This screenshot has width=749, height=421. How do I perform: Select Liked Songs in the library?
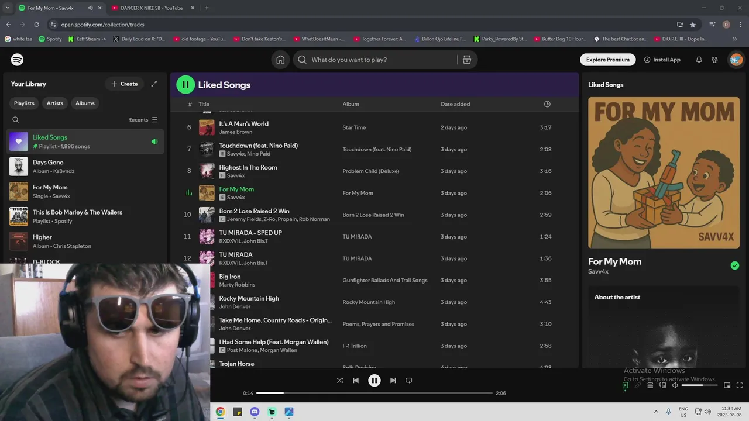[85, 142]
